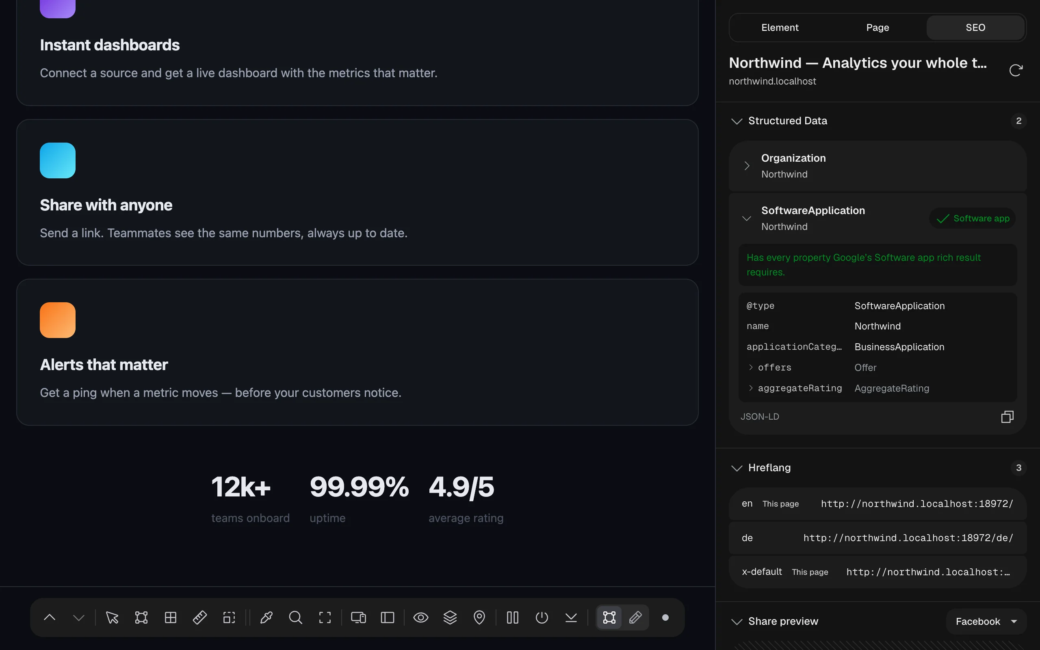Toggle the eye visibility icon in toolbar

pyautogui.click(x=421, y=618)
